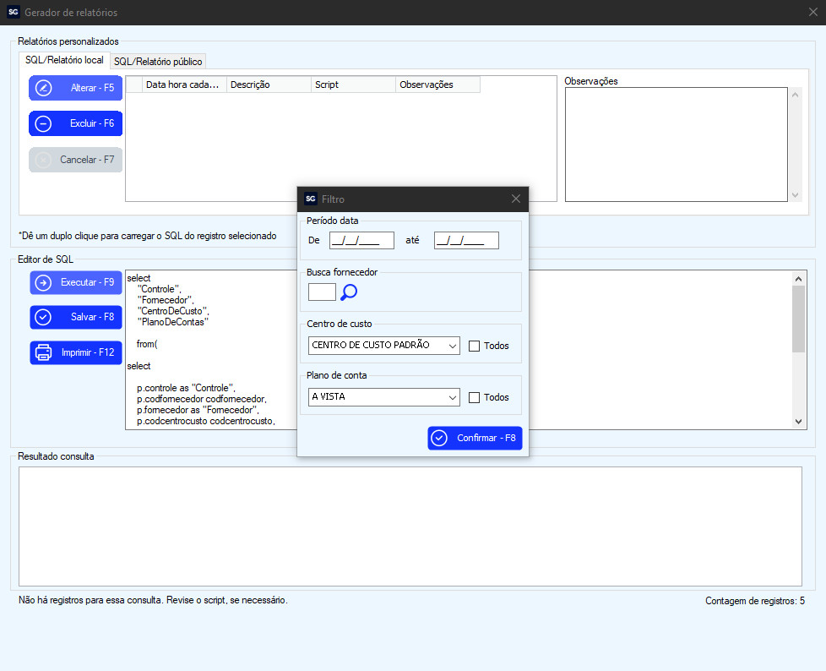This screenshot has width=826, height=671.
Task: Select the SQL/Relatório local tab
Action: click(x=64, y=60)
